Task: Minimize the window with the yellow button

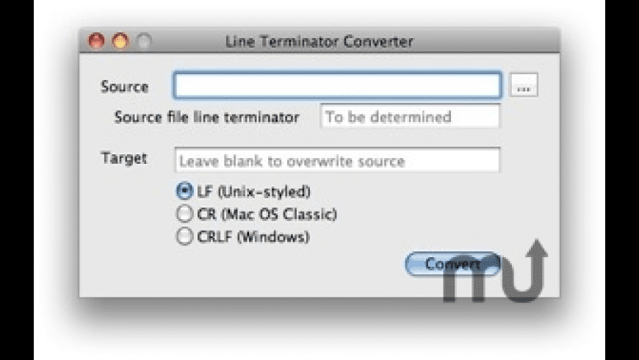Action: (120, 41)
